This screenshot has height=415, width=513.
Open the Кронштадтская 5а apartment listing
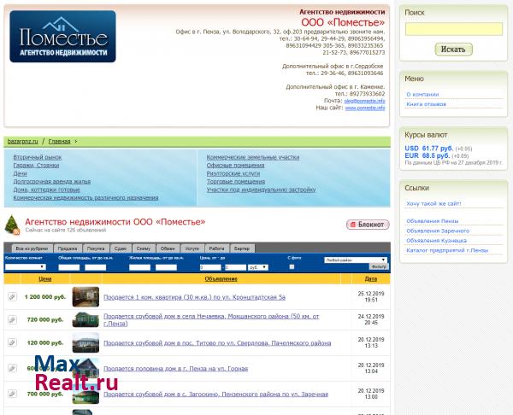tap(194, 297)
